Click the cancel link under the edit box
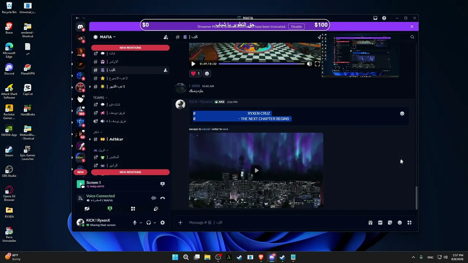This screenshot has width=468, height=263. tap(206, 129)
